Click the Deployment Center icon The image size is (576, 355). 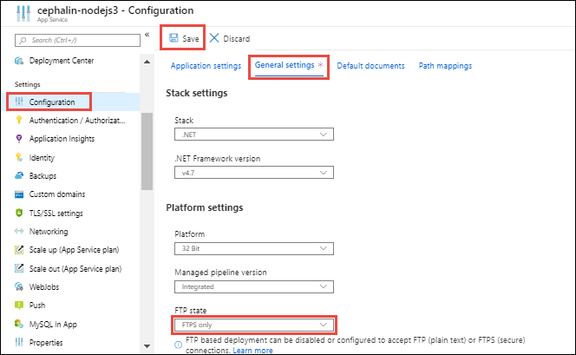click(18, 61)
